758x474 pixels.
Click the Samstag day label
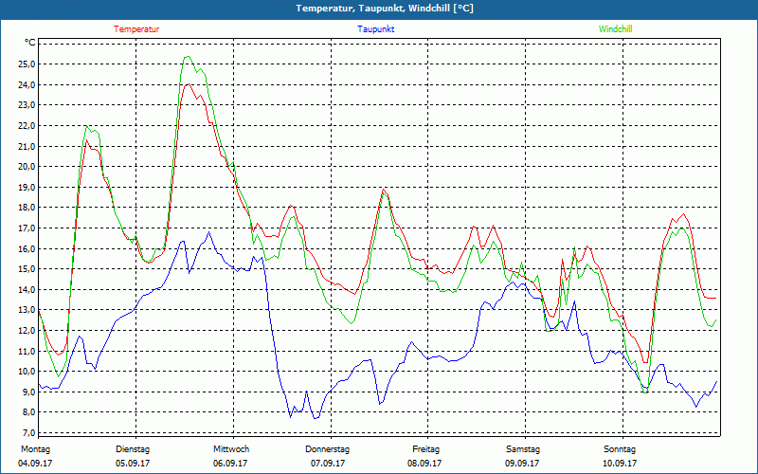[523, 449]
